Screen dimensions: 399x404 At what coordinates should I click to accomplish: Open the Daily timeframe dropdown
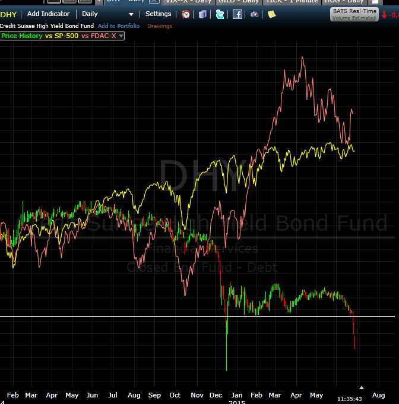(108, 14)
